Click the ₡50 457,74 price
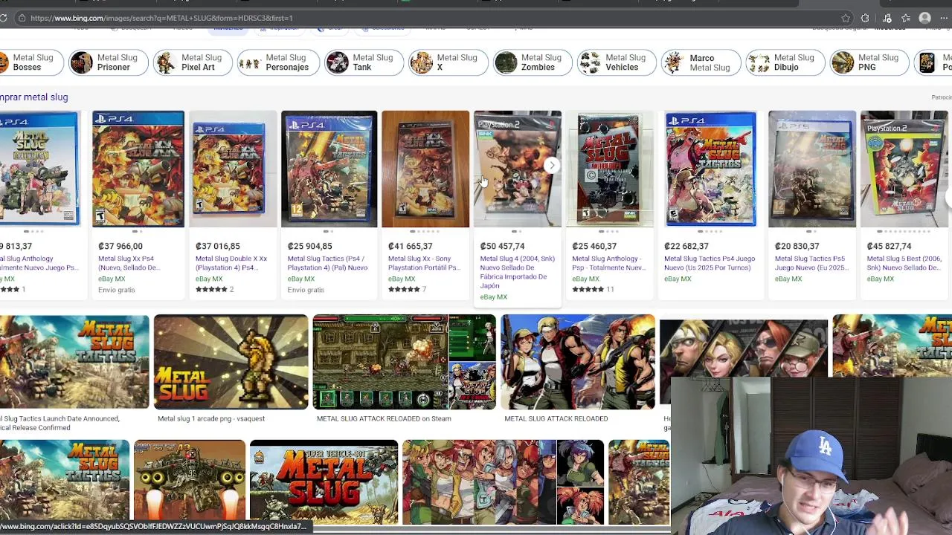Viewport: 952px width, 535px height. [502, 246]
